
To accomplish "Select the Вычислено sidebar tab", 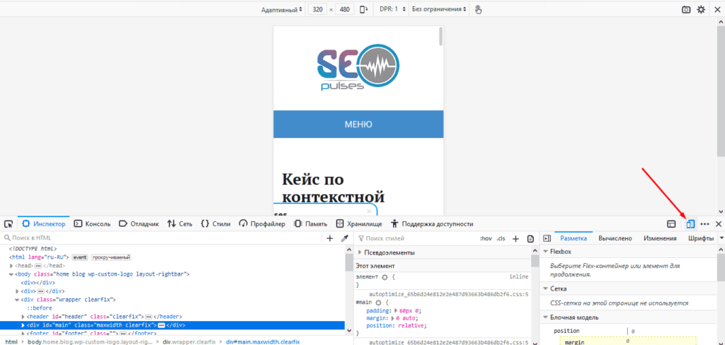I will click(615, 238).
